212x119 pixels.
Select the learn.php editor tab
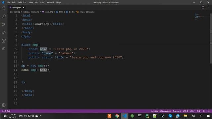(x=17, y=7)
